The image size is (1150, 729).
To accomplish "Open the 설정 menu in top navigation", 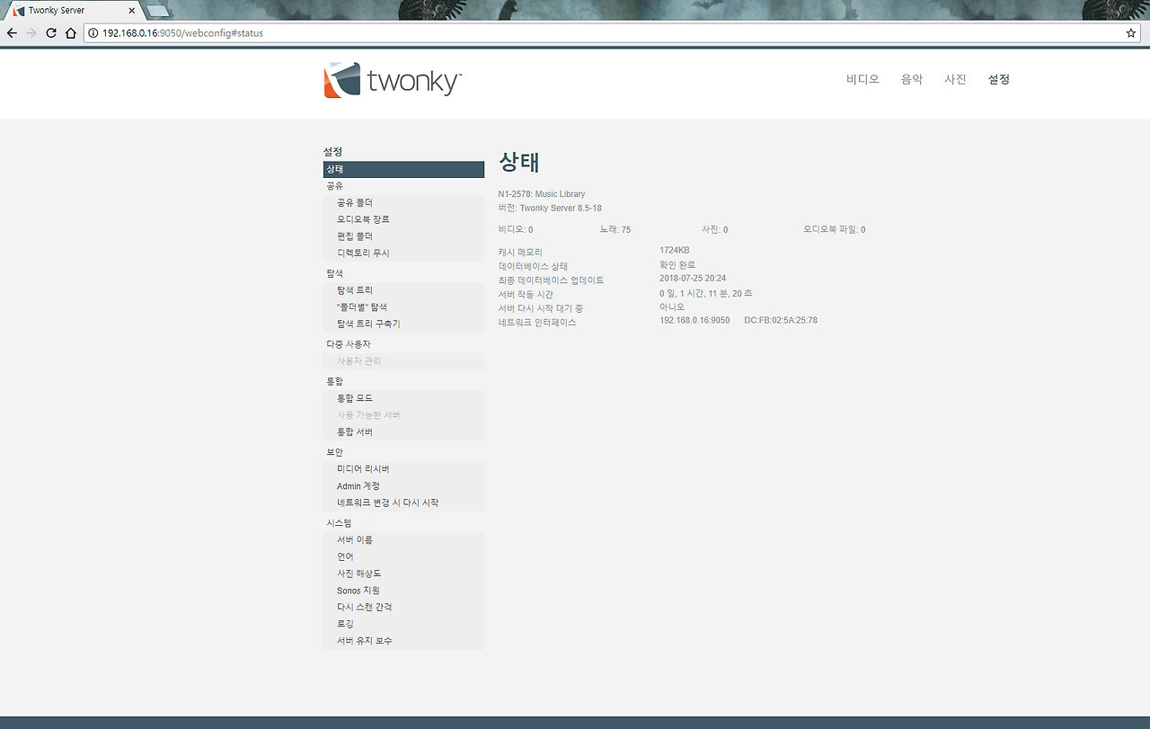I will (x=999, y=79).
